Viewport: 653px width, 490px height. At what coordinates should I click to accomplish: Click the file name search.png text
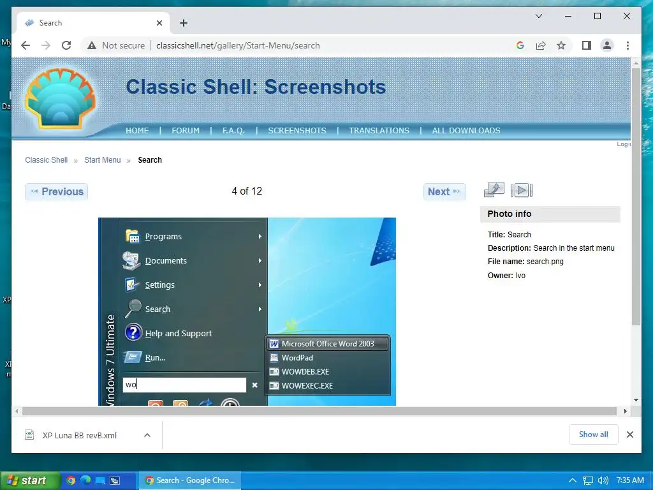pos(545,262)
